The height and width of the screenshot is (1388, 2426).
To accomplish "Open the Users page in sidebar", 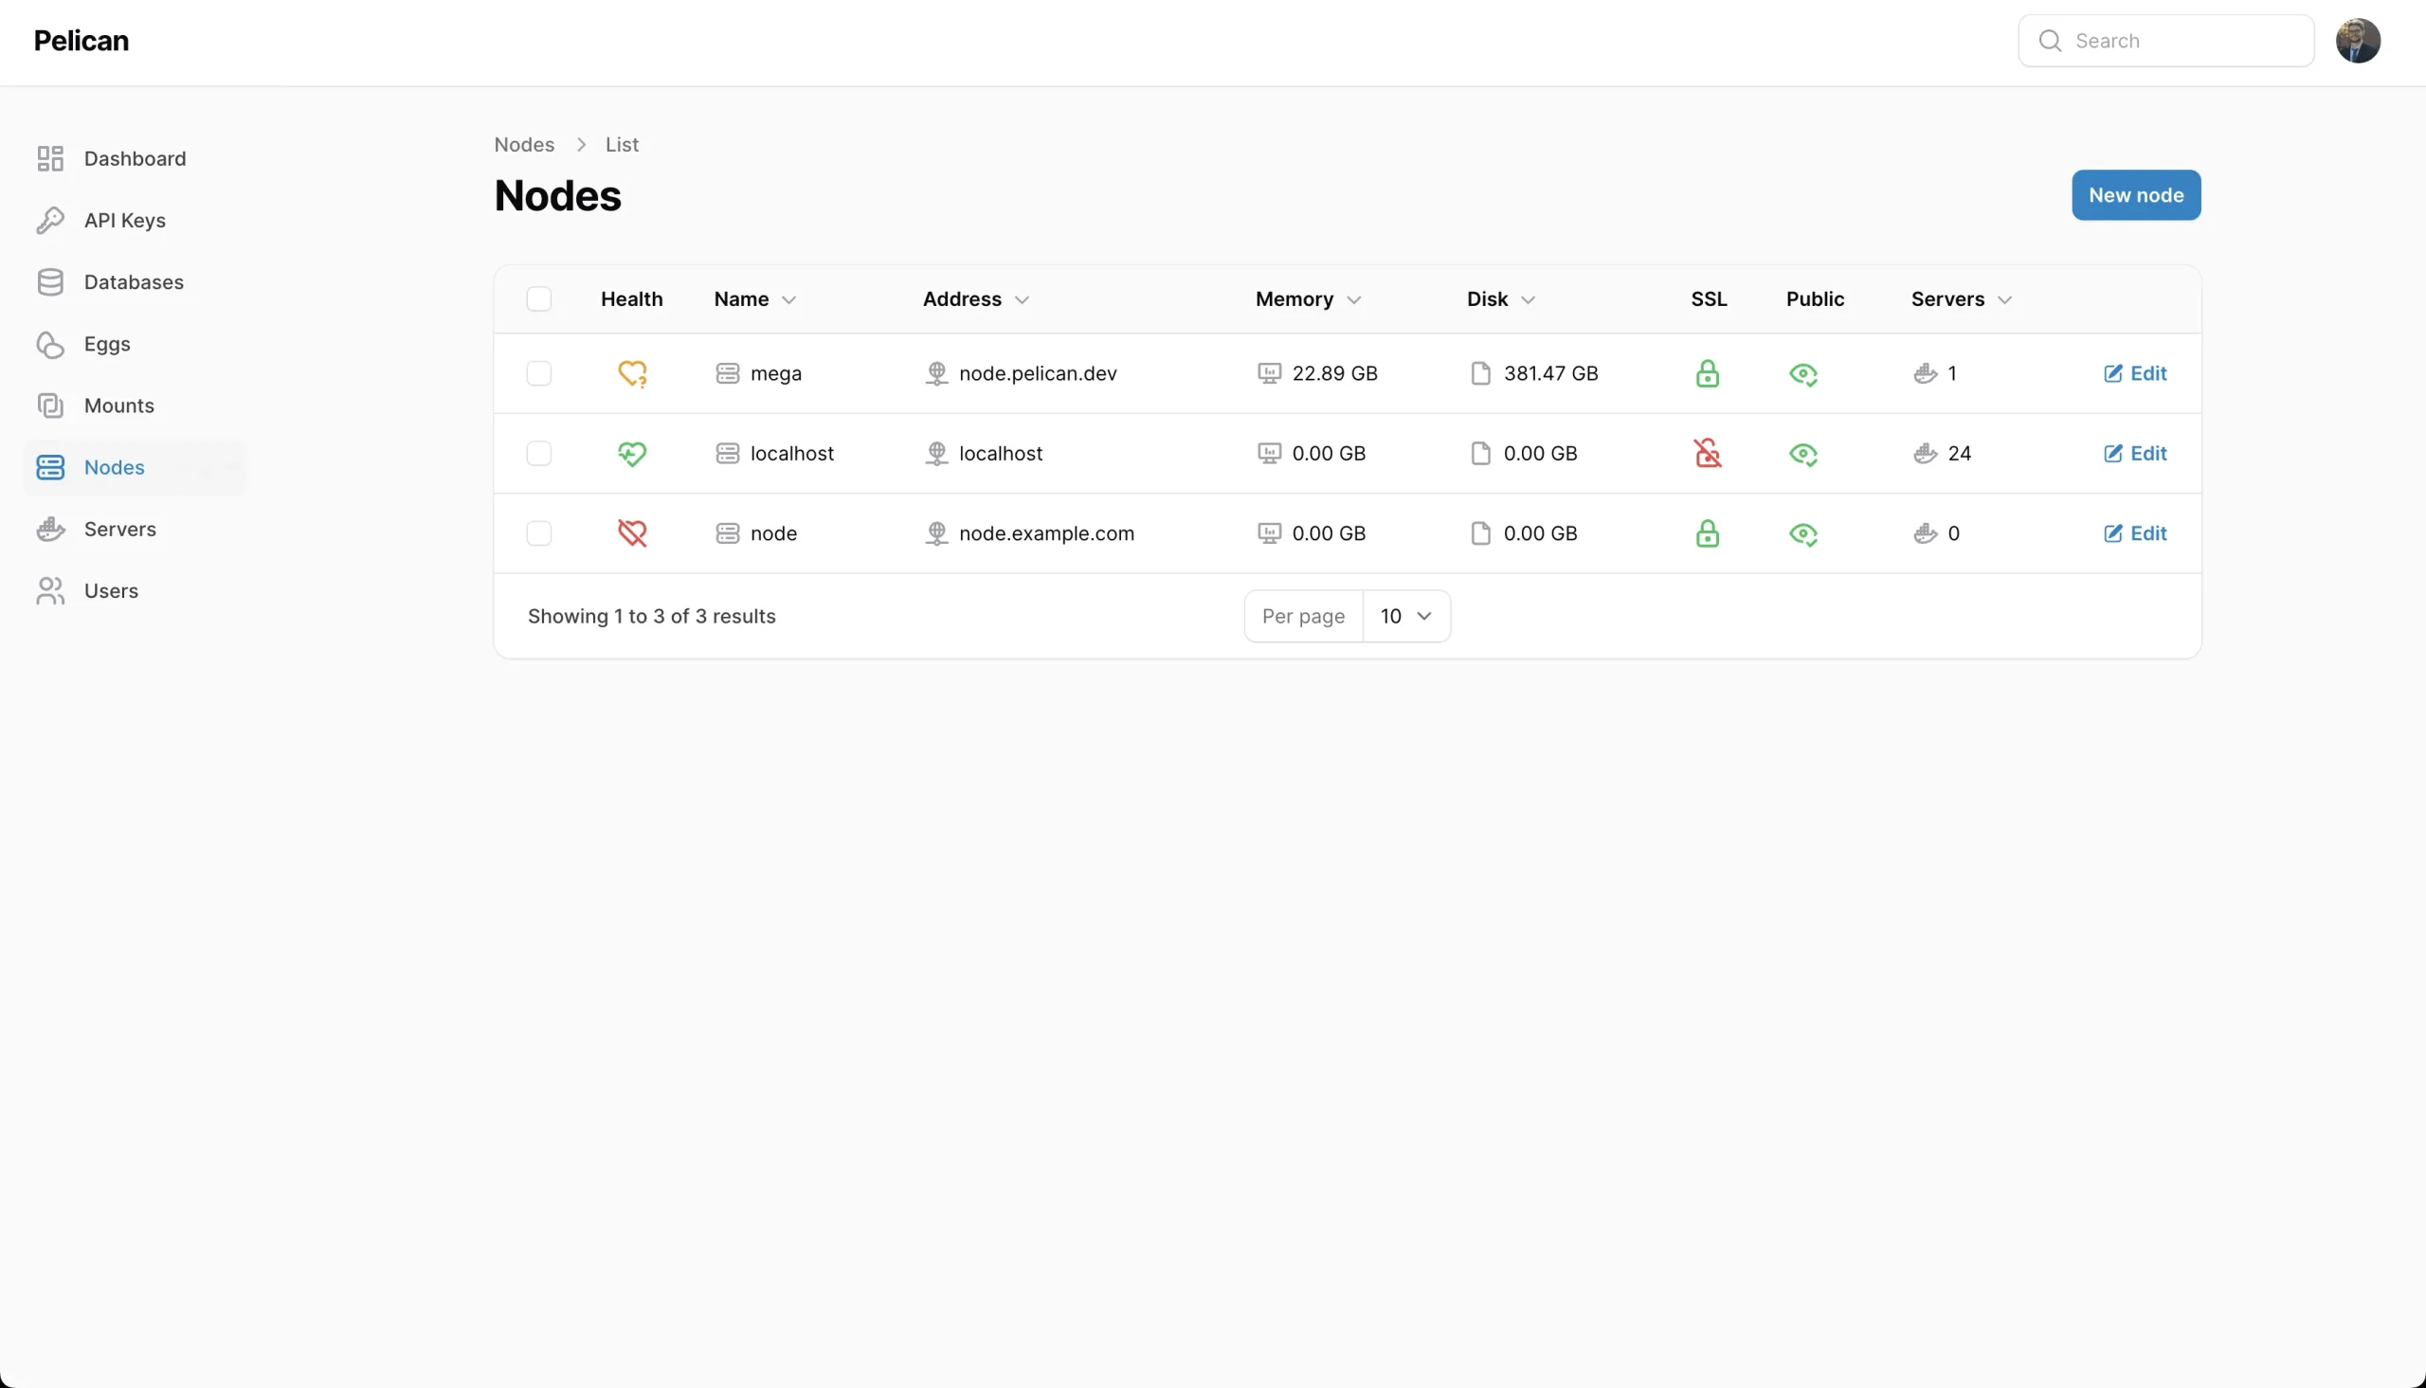I will (135, 591).
